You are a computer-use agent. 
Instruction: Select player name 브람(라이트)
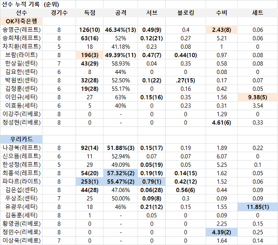point(22,55)
